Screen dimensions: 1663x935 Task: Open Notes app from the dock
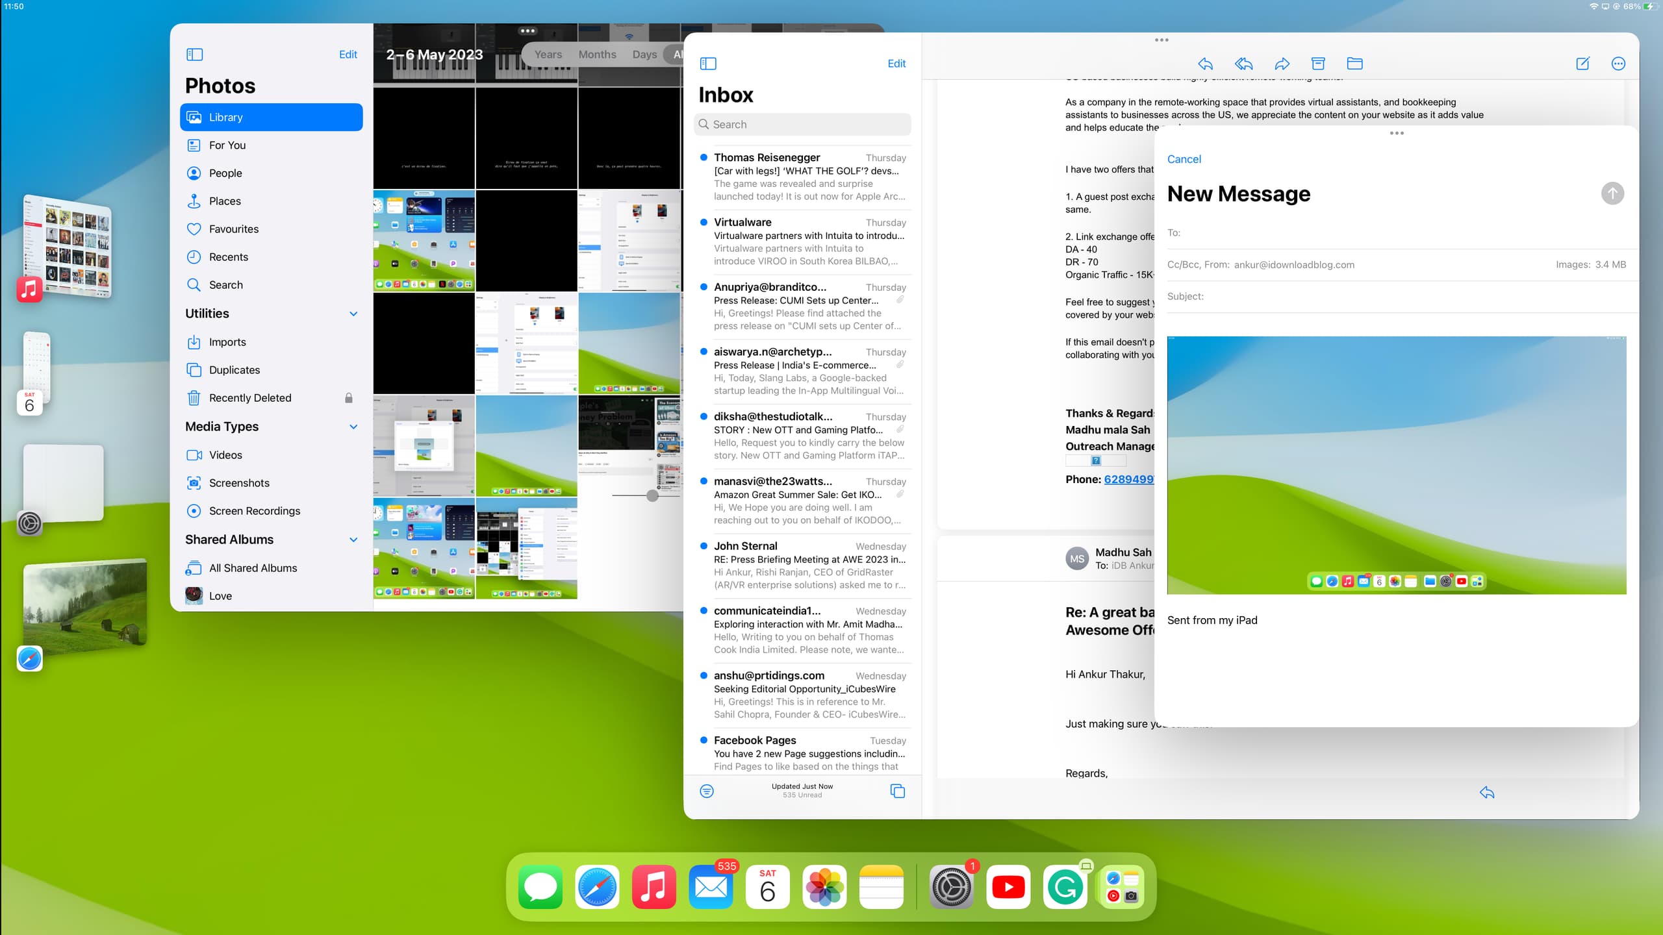tap(881, 886)
